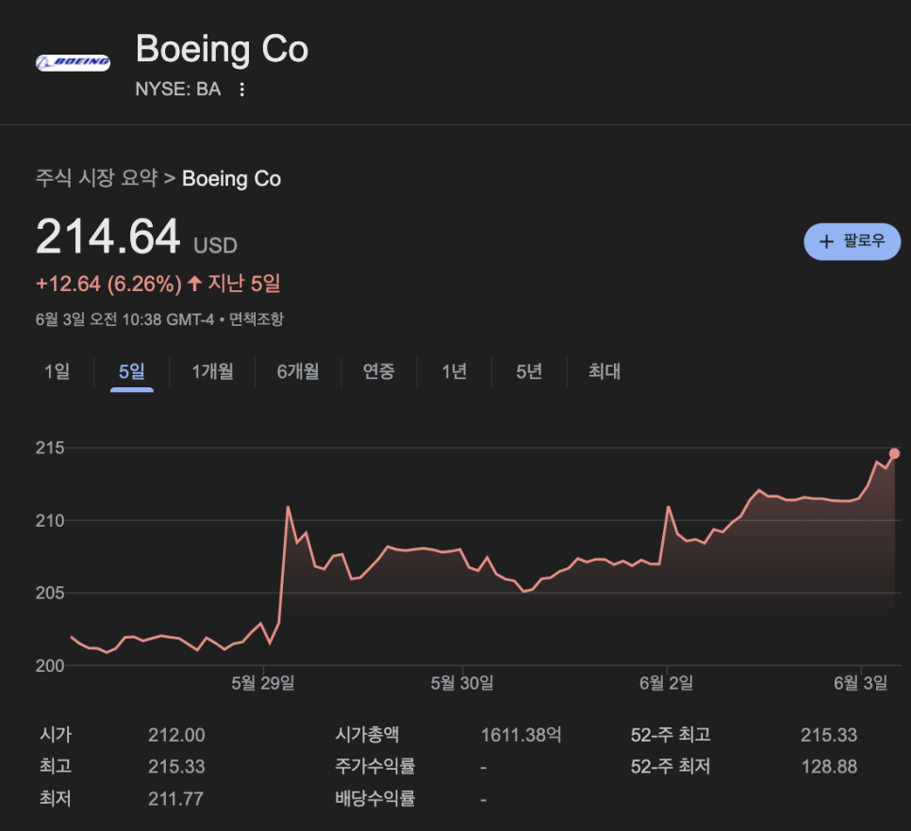Click the 205 y-axis label
The width and height of the screenshot is (911, 831).
tap(50, 593)
